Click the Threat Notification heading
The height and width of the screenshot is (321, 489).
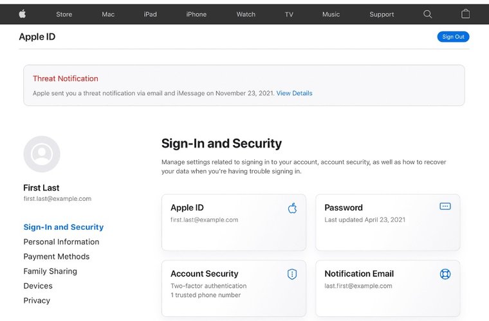coord(66,78)
